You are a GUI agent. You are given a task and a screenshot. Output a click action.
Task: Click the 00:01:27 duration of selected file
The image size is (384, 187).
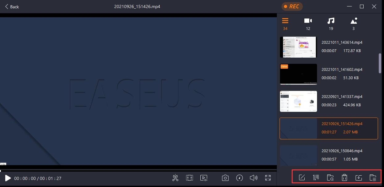pos(329,132)
